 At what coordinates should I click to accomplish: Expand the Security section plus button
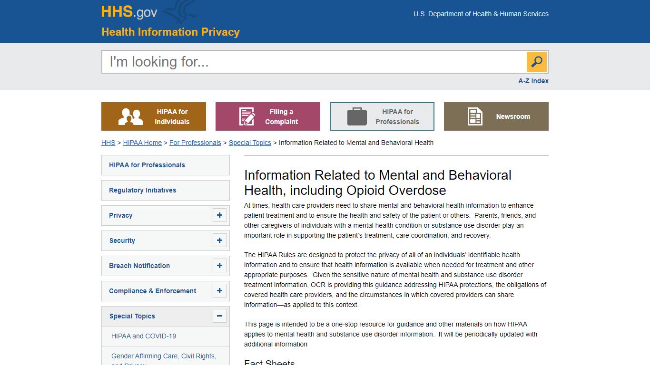point(219,240)
